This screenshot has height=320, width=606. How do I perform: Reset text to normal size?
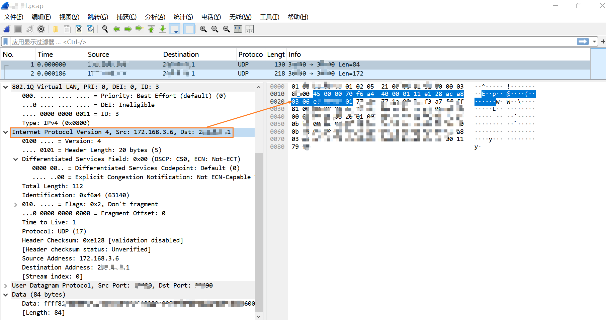pos(227,29)
